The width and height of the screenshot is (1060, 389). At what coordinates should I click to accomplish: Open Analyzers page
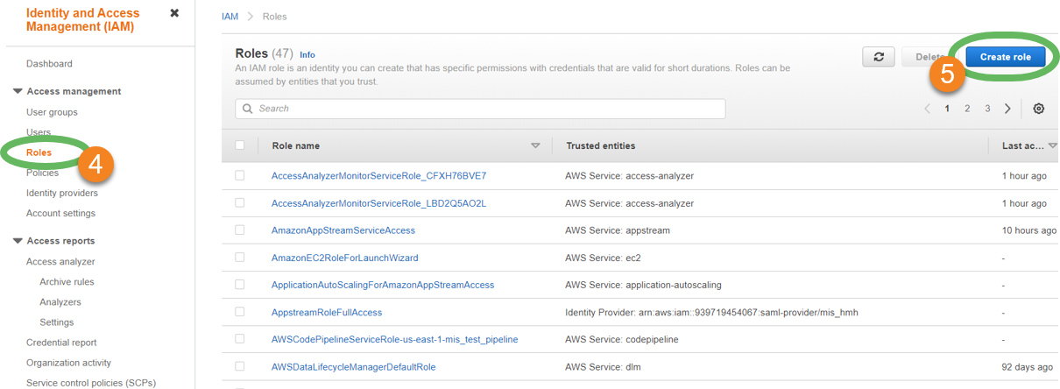[x=60, y=302]
